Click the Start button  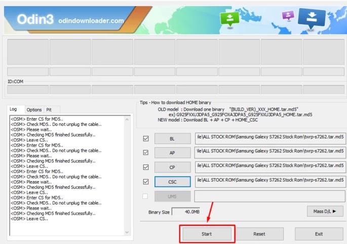coord(207,234)
